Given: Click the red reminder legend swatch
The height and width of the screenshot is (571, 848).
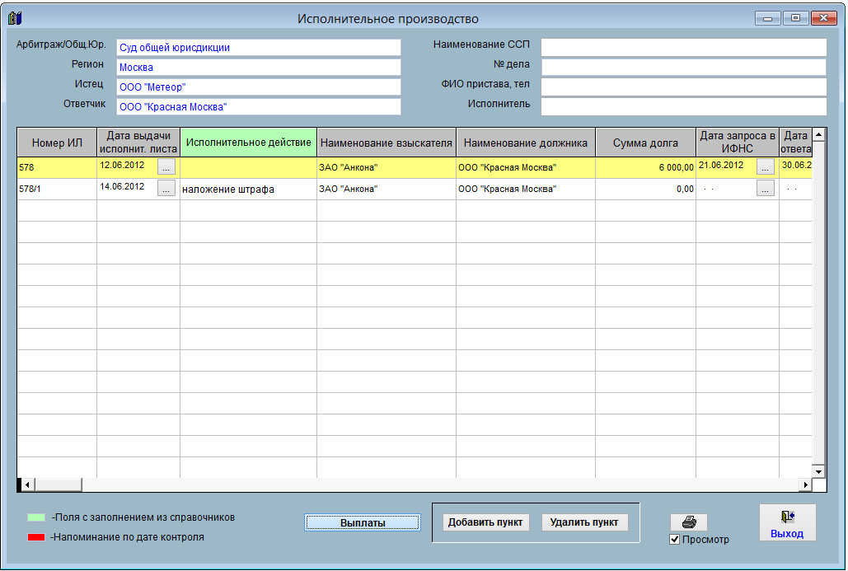Looking at the screenshot, I should click(35, 537).
